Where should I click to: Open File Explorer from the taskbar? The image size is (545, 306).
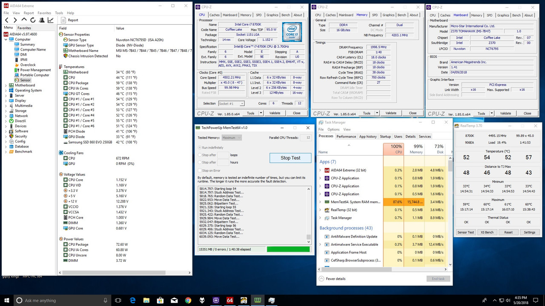[x=146, y=300]
